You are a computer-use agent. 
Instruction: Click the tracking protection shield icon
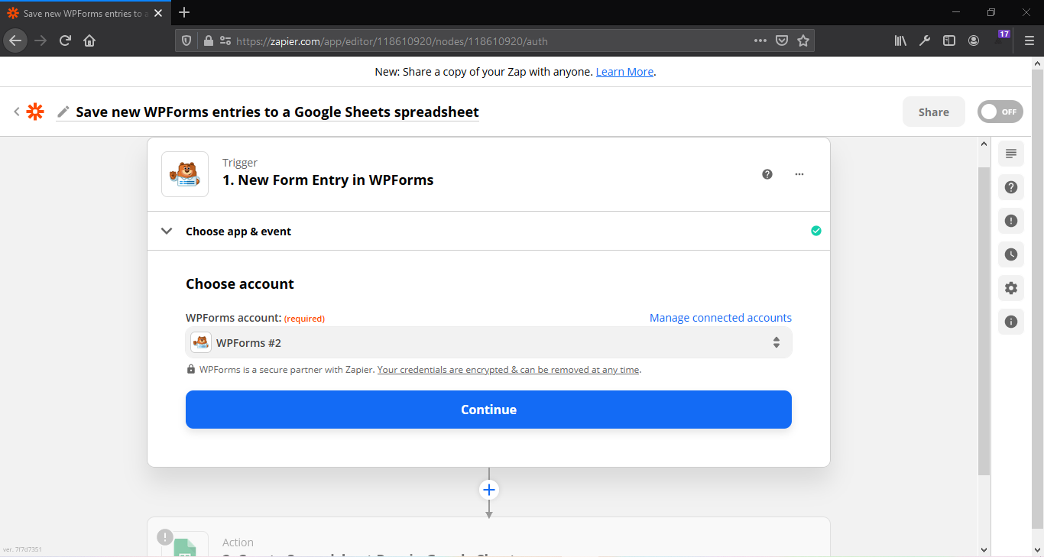coord(186,40)
